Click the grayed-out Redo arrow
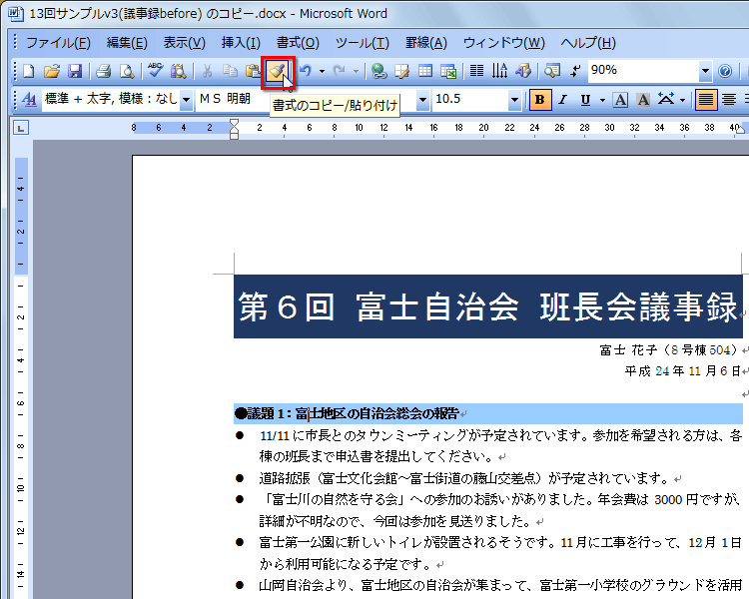Image resolution: width=749 pixels, height=599 pixels. [339, 72]
